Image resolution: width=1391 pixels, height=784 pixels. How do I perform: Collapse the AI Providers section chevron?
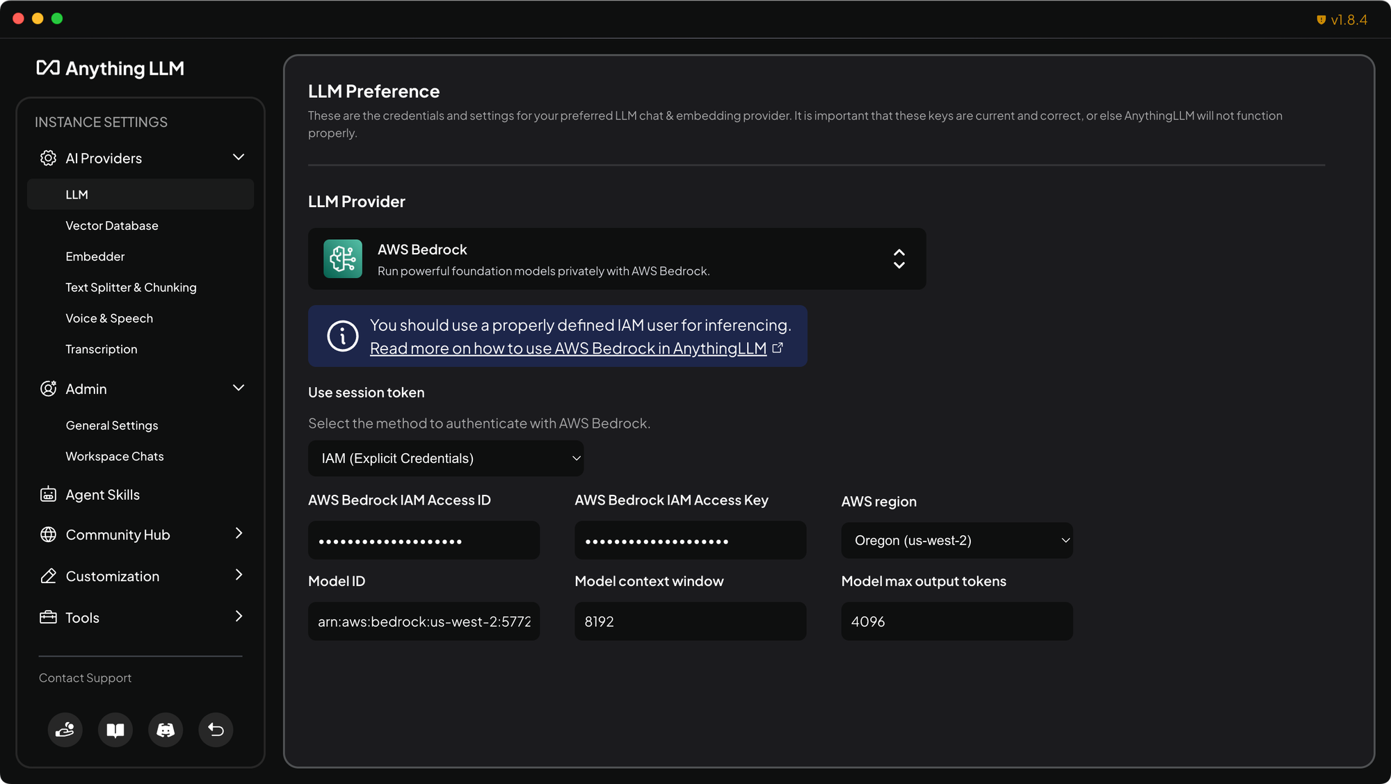pyautogui.click(x=239, y=157)
